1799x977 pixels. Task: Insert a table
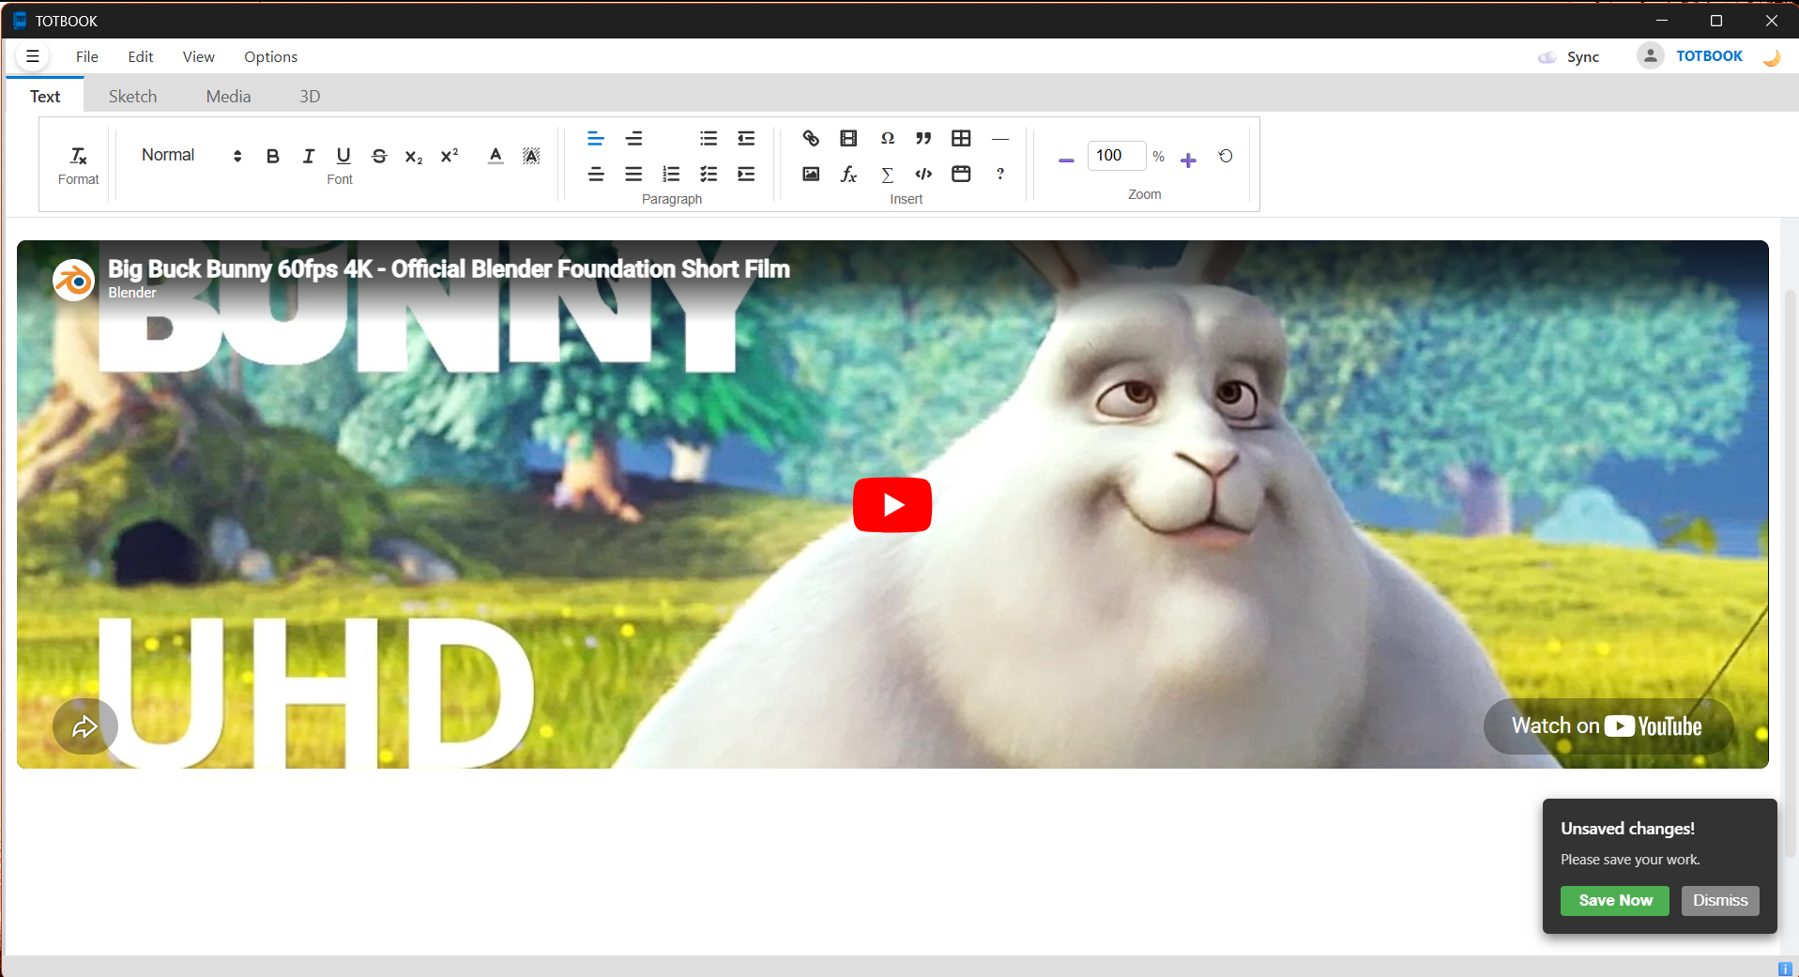coord(961,139)
